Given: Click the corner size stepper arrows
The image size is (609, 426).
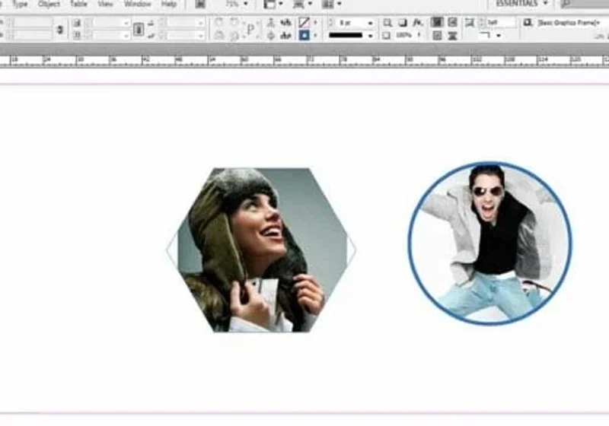Looking at the screenshot, I should tap(483, 23).
